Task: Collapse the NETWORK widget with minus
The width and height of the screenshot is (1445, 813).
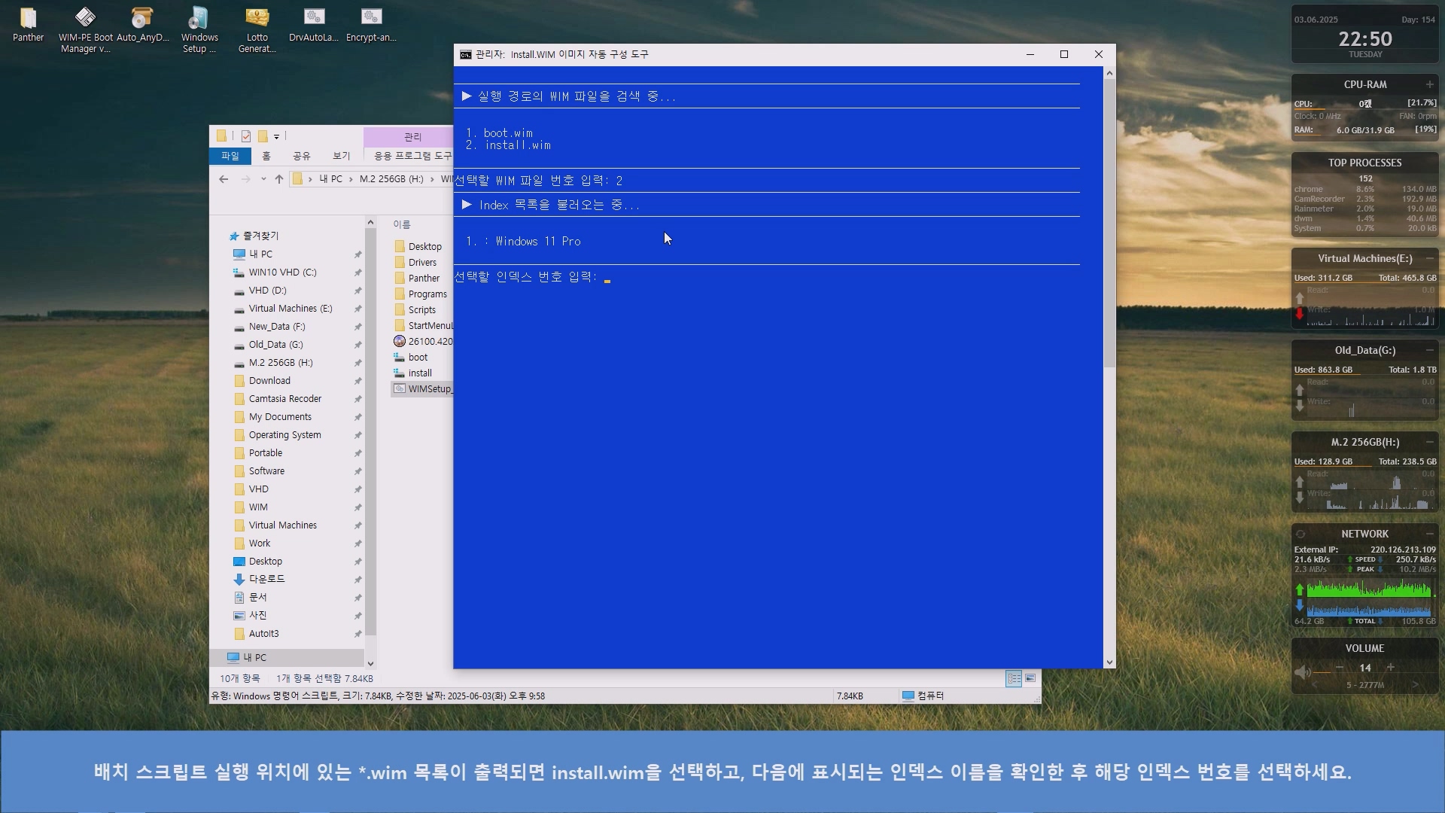Action: [1429, 534]
